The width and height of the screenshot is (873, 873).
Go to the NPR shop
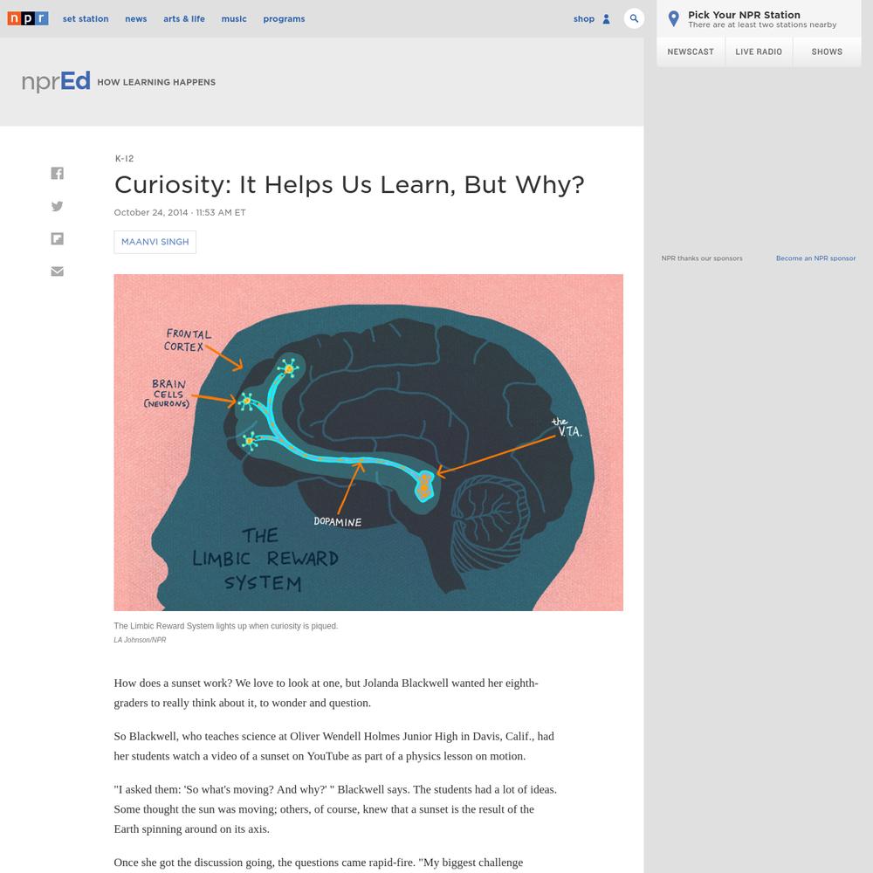584,19
